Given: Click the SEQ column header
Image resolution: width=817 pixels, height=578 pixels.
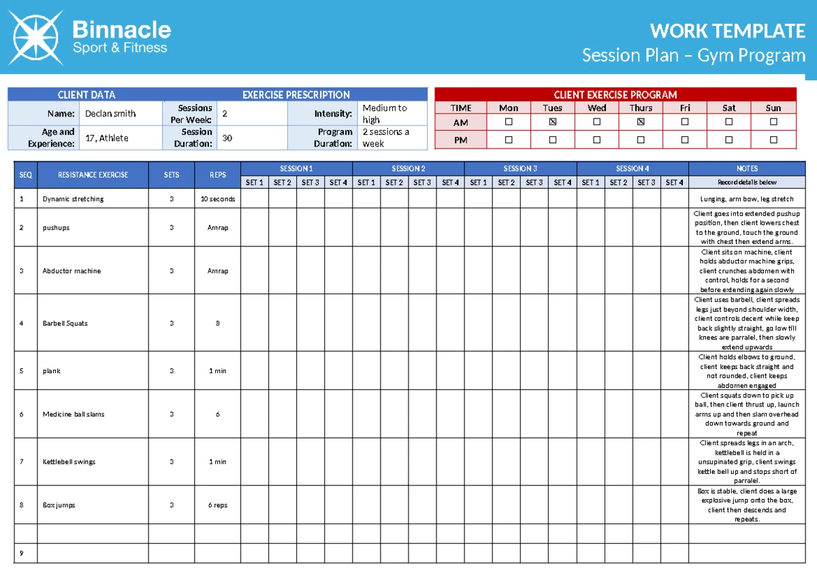Looking at the screenshot, I should tap(25, 175).
